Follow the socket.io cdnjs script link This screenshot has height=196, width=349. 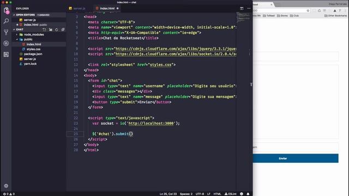(x=176, y=54)
